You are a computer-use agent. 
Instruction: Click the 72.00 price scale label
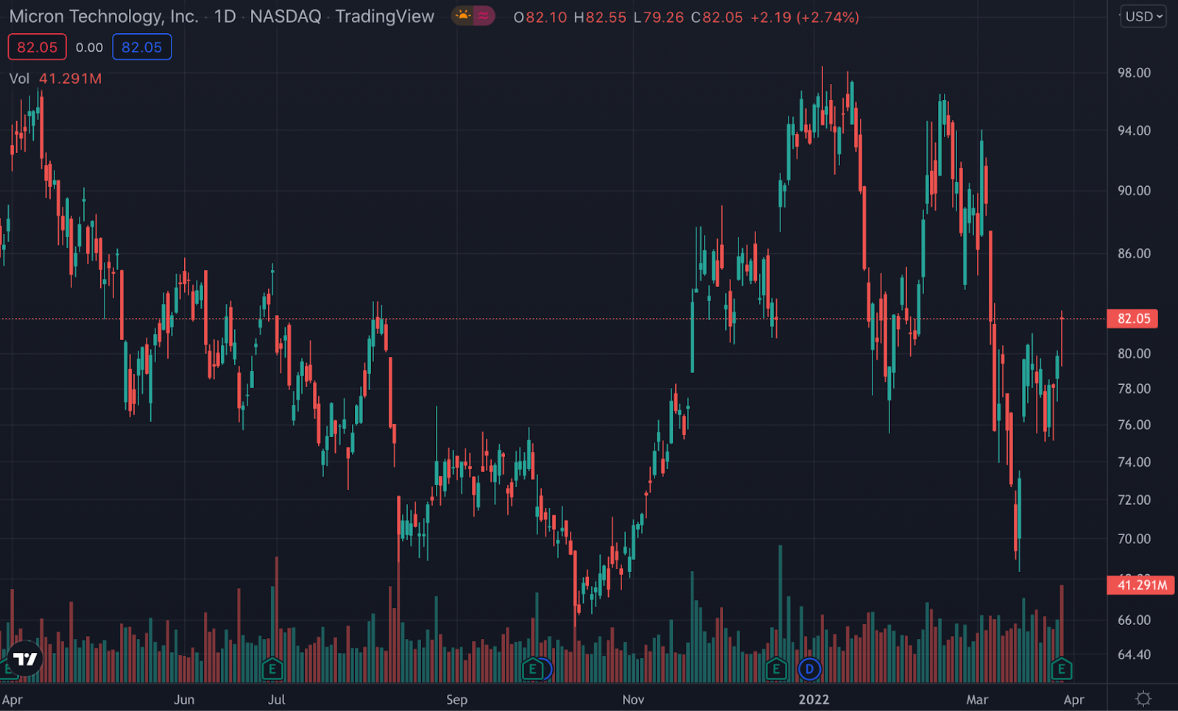click(x=1134, y=500)
